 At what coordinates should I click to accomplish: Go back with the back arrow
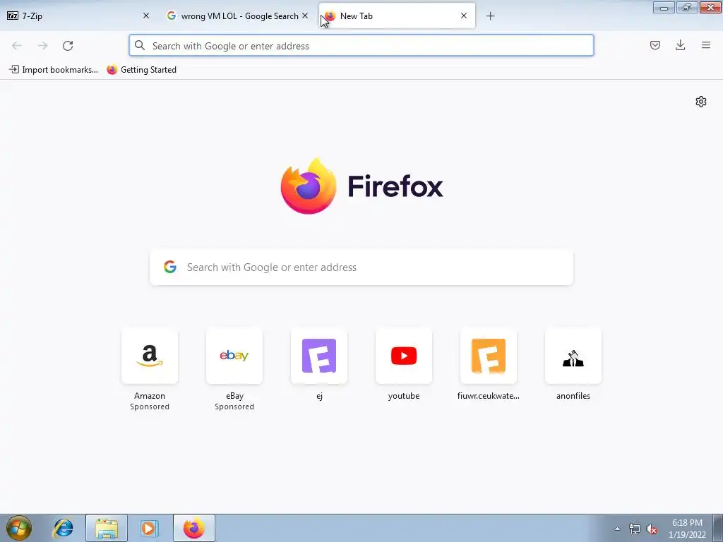(x=17, y=46)
